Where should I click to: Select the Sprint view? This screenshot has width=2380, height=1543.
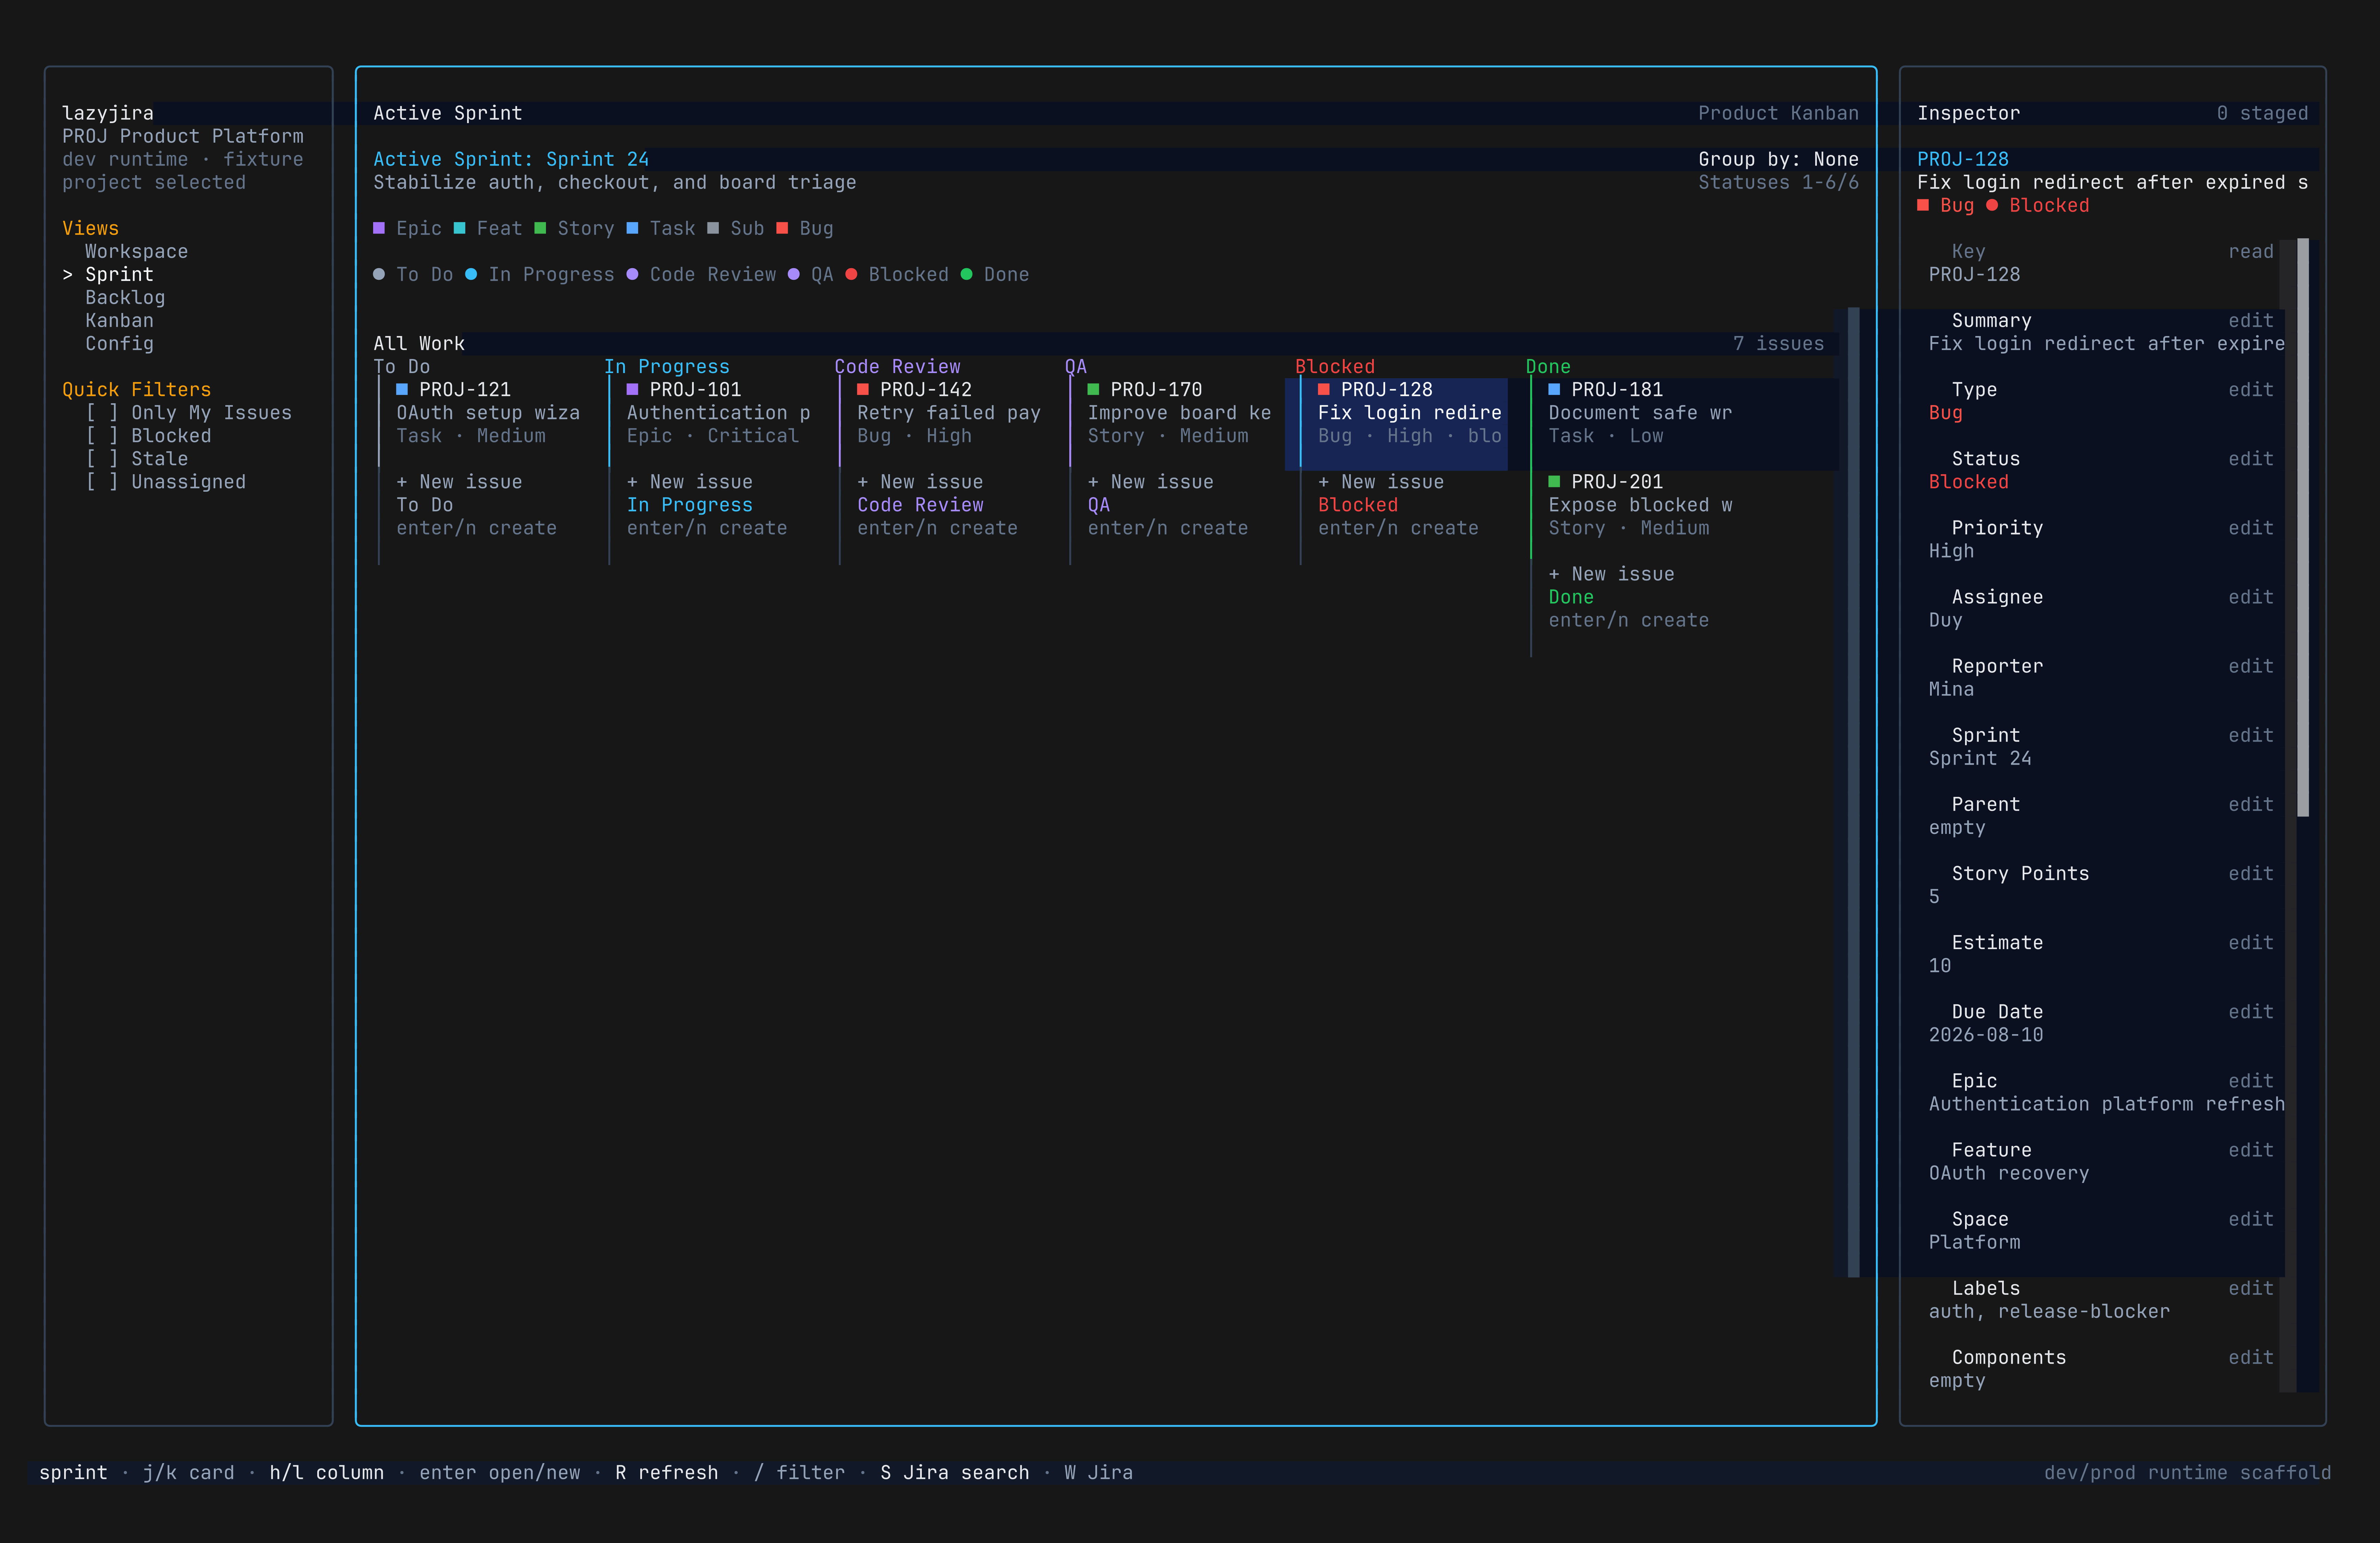[x=119, y=274]
